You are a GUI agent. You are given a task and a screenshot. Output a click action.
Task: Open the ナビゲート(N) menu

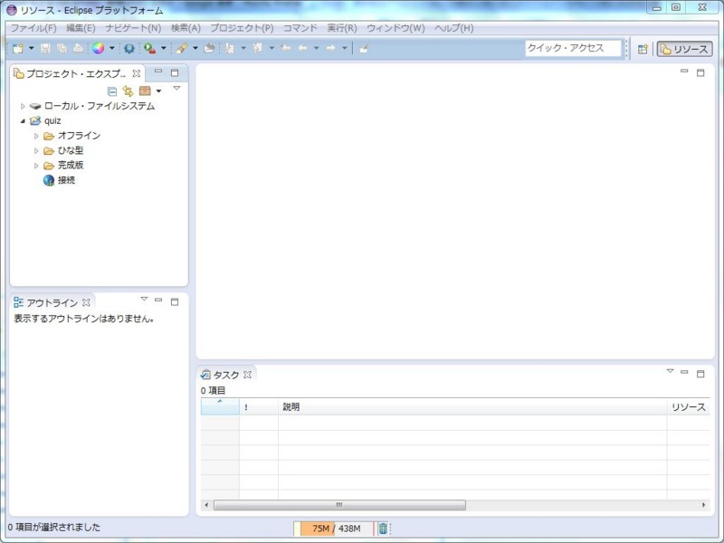133,28
